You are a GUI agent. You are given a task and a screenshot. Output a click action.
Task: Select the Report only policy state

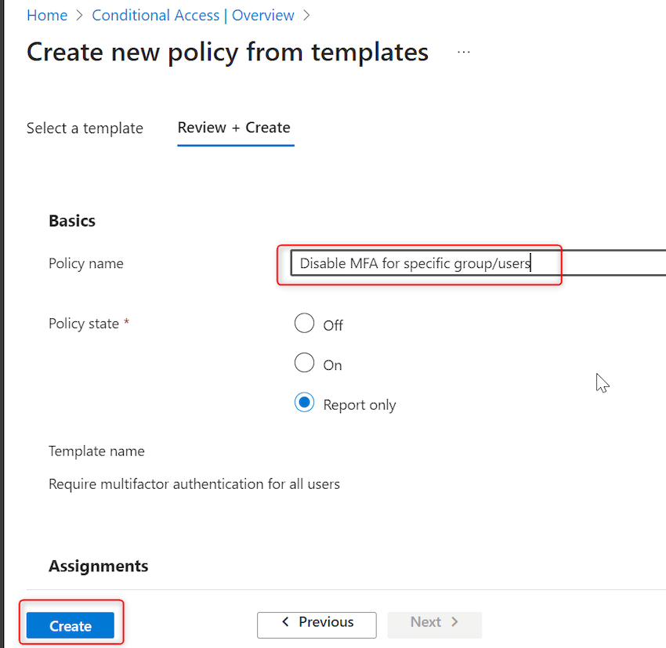(x=304, y=404)
